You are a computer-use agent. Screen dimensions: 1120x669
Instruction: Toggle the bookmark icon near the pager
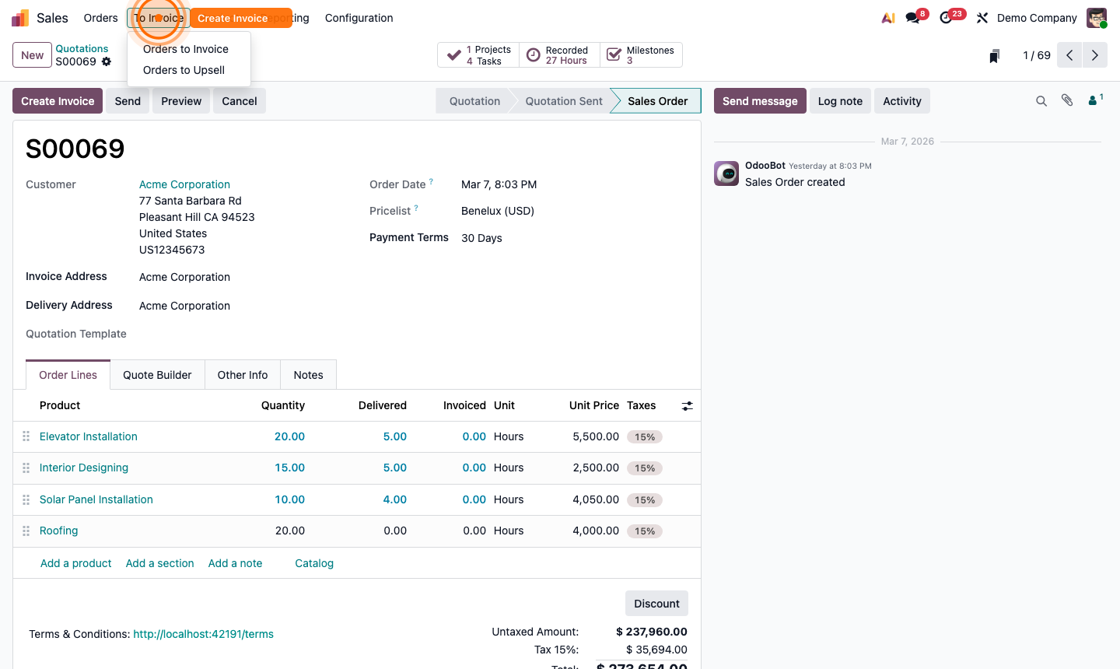(993, 54)
